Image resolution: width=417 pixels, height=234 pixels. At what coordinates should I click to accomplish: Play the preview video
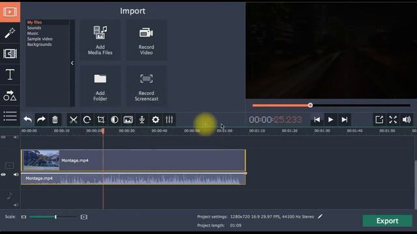pyautogui.click(x=330, y=120)
